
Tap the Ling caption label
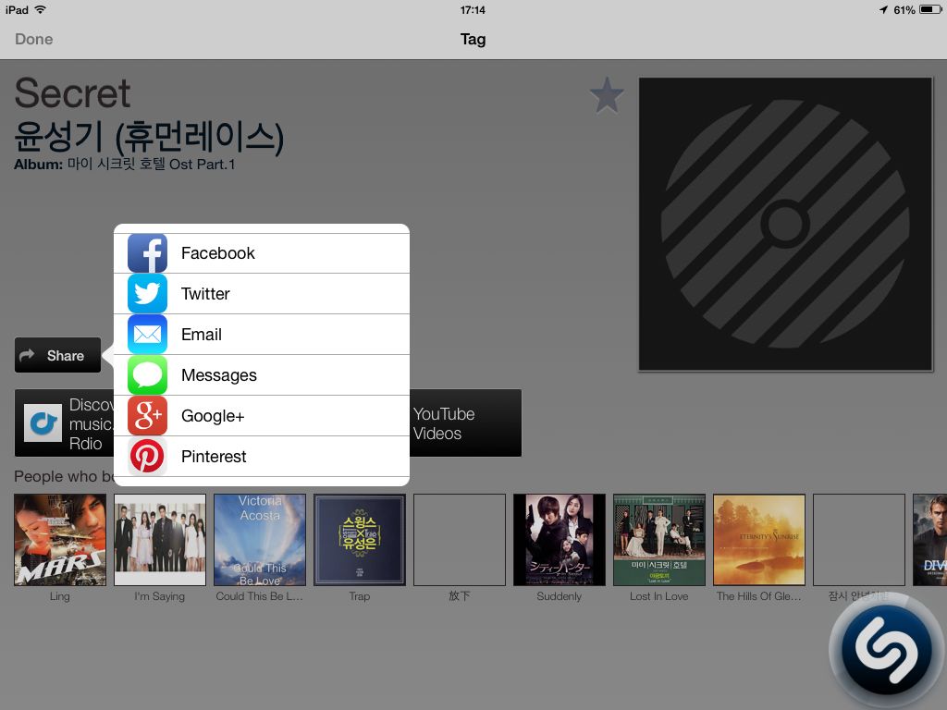[60, 596]
